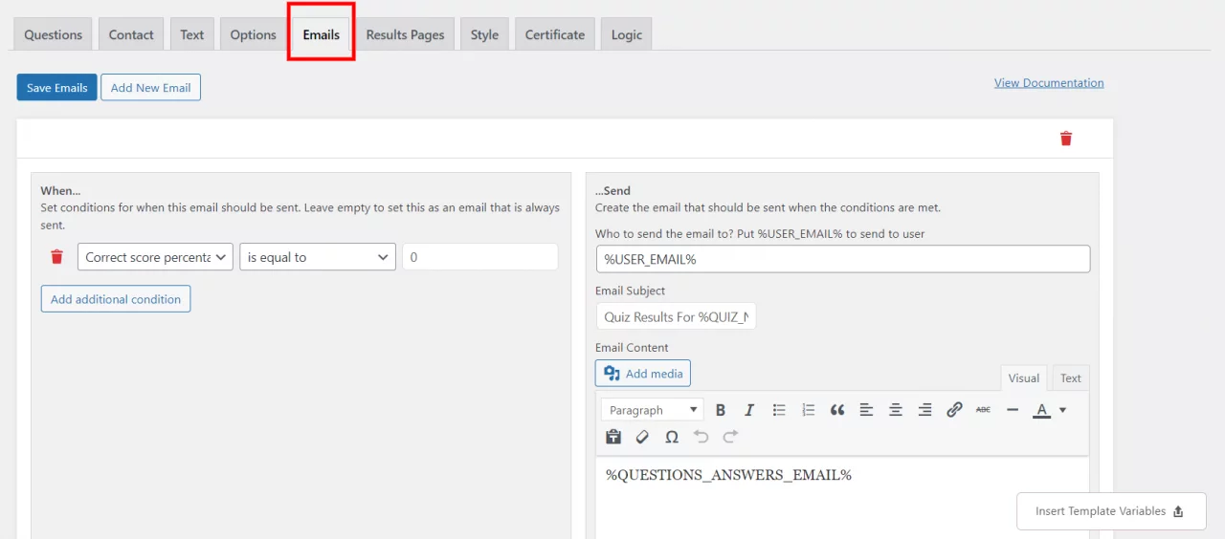Insert or edit a link
This screenshot has height=539, width=1225.
954,410
